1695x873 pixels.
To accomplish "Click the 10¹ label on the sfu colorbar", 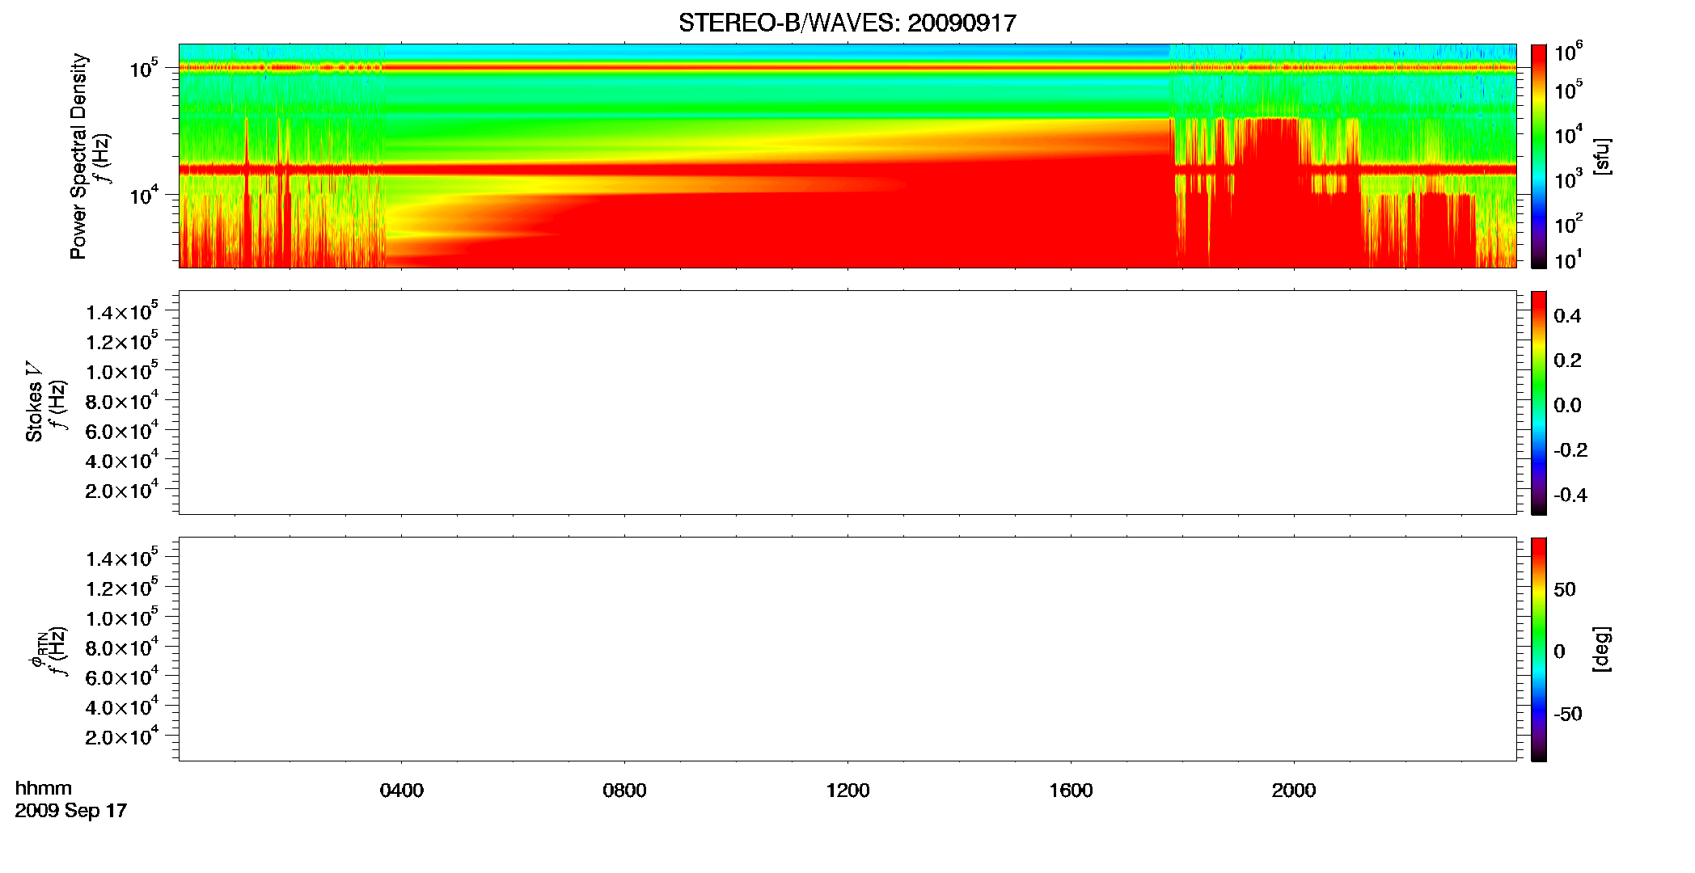I will [x=1568, y=260].
